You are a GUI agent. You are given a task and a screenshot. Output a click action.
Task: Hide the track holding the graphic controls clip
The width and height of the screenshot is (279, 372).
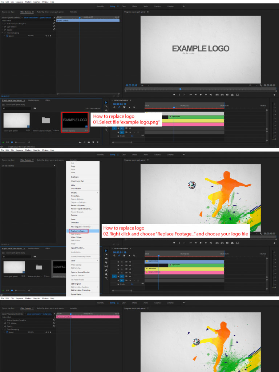(130, 262)
